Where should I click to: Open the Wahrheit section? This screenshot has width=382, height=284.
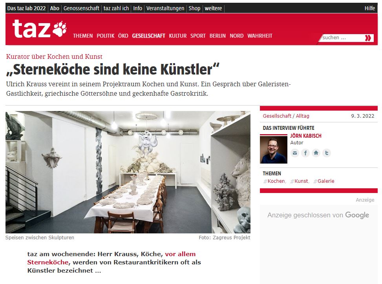tap(260, 36)
